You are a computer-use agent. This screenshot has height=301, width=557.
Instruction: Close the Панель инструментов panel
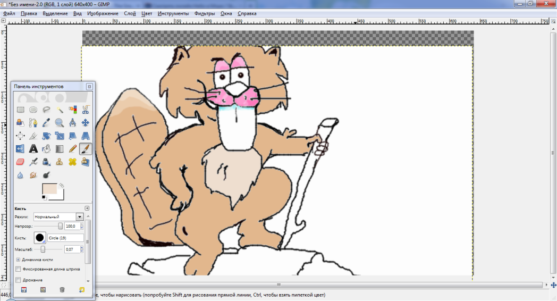pos(89,86)
